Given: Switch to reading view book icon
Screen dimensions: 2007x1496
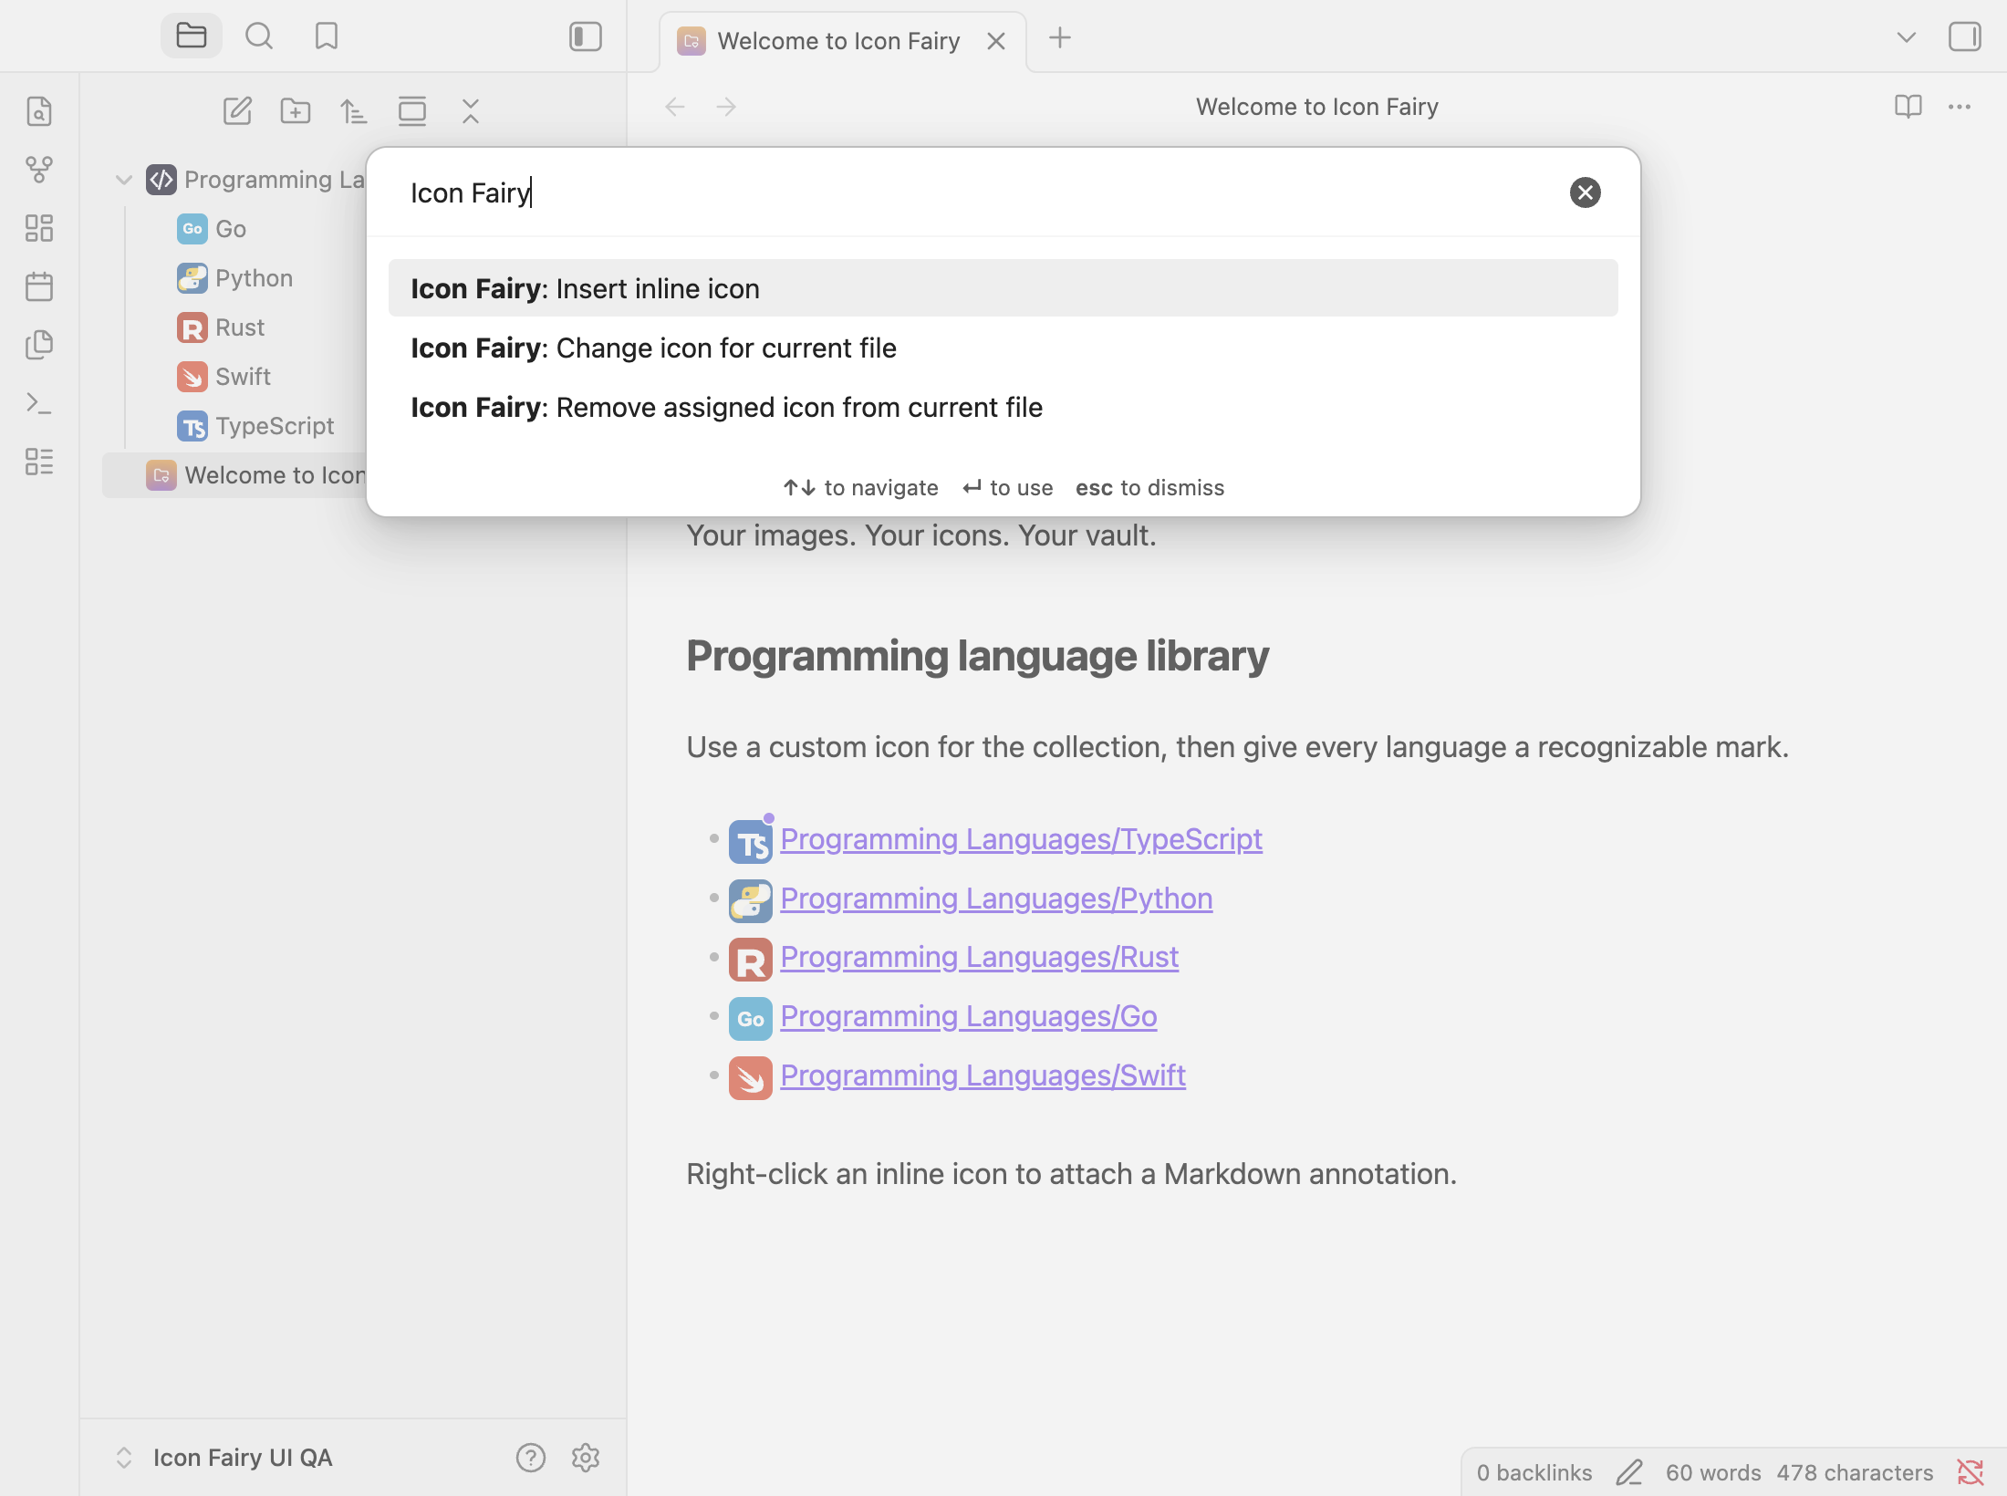Looking at the screenshot, I should (1908, 107).
